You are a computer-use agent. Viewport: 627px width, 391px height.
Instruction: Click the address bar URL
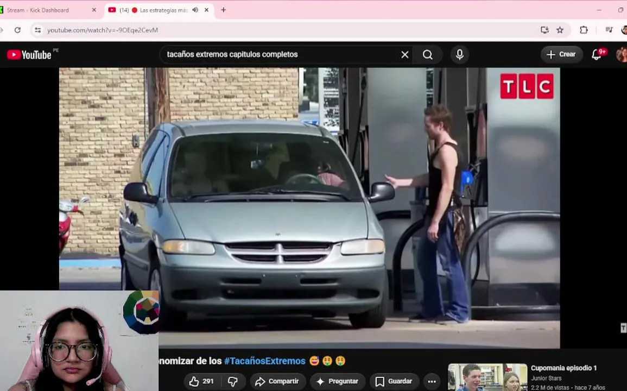pos(103,30)
